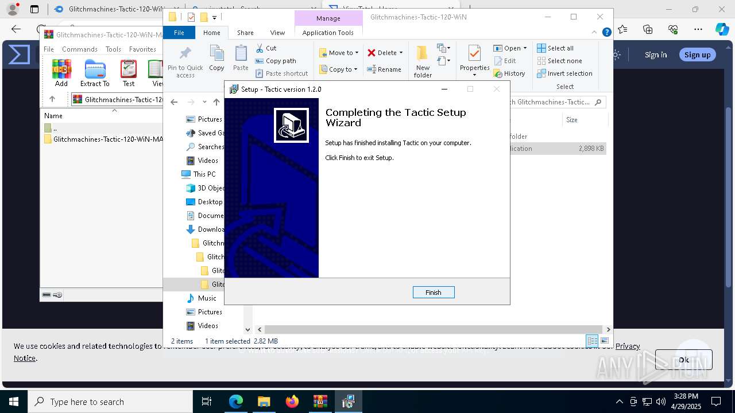Click WinRAR Extract To icon
735x413 pixels.
point(95,73)
